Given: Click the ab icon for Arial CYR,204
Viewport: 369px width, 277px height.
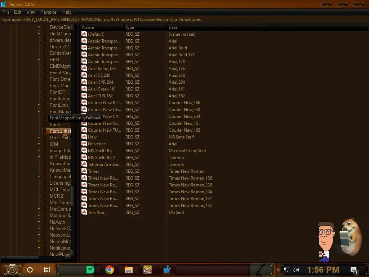Looking at the screenshot, I should pos(84,82).
